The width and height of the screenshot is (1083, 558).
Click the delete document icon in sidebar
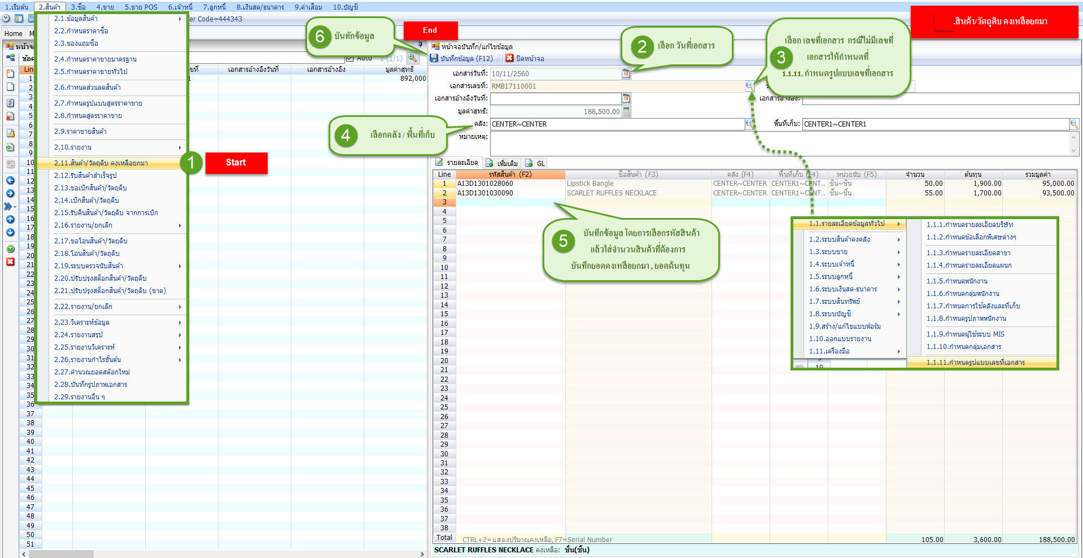tap(10, 116)
